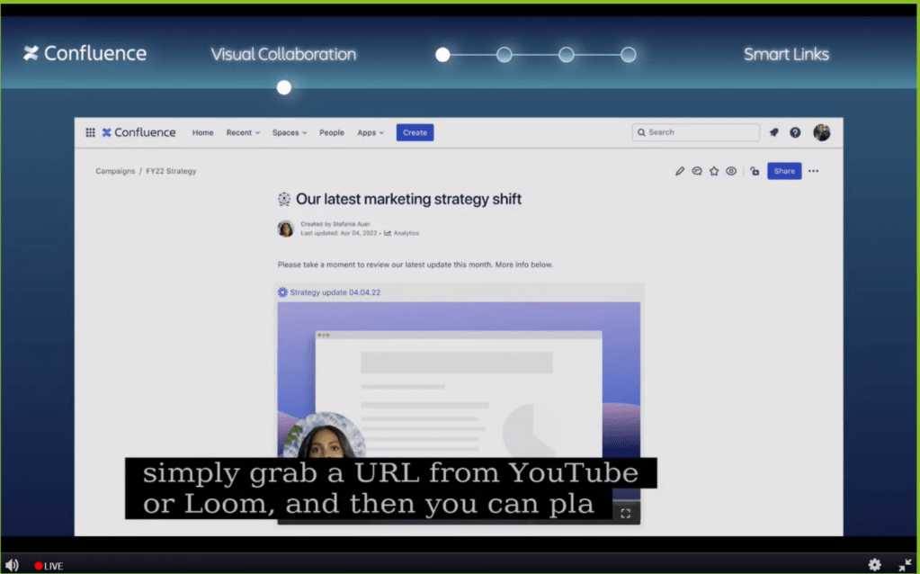This screenshot has height=574, width=920.
Task: Open the notifications icon
Action: [773, 132]
